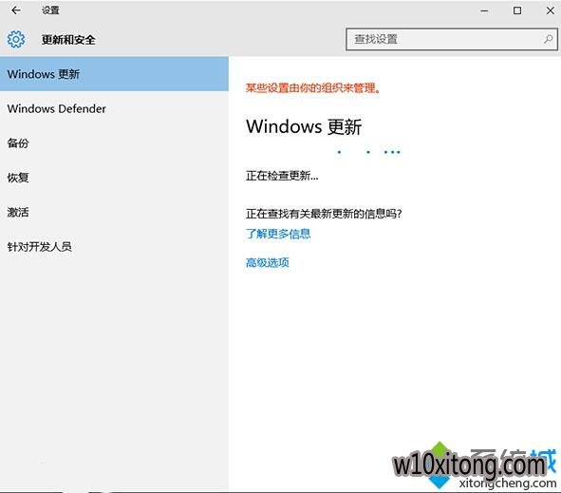The width and height of the screenshot is (561, 493).
Task: Maximize the 设置 window
Action: tap(517, 10)
